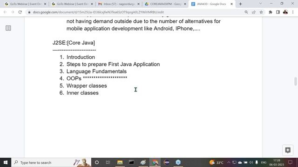Switch to second GoTo Webinar tab
This screenshot has width=298, height=167.
72,4
